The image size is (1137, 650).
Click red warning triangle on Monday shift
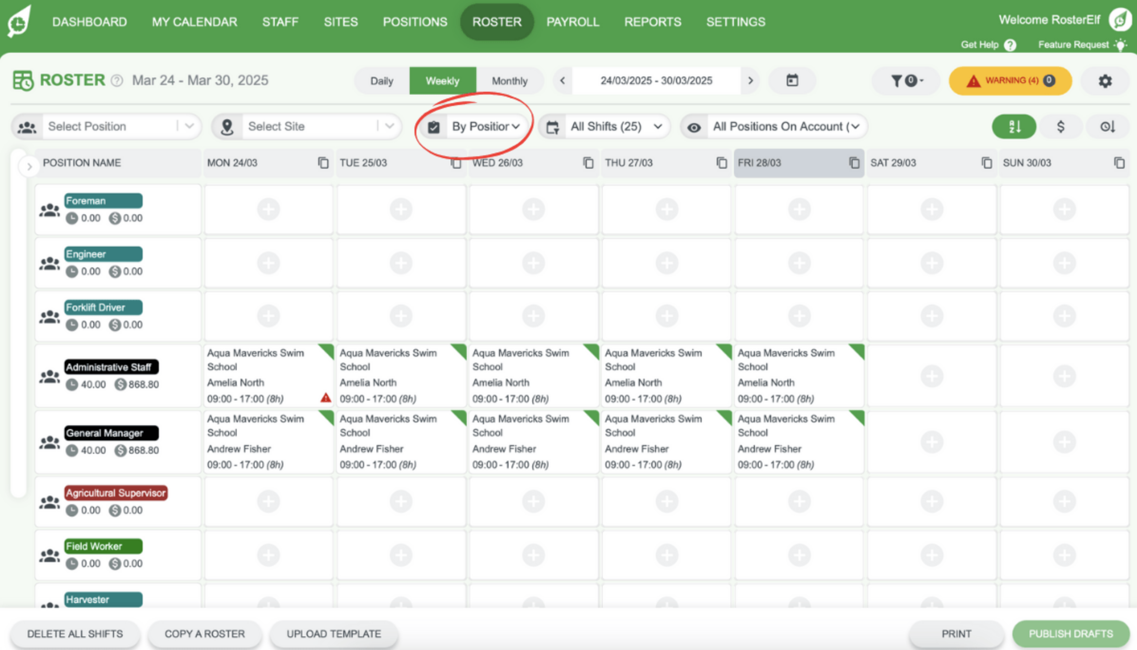coord(326,398)
